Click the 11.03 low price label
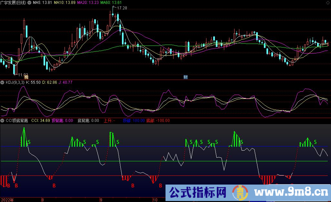The width and height of the screenshot is (331, 202). [x=23, y=75]
